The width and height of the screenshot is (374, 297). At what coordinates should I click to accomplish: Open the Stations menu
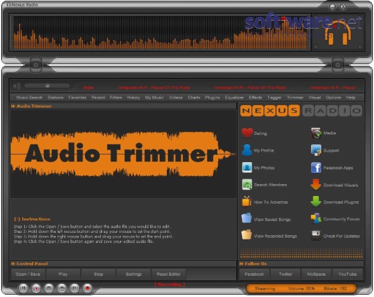pyautogui.click(x=56, y=97)
